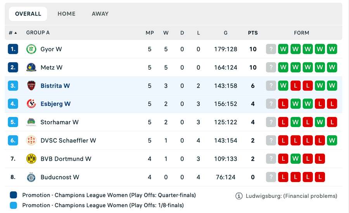Open the Esbjerg W team link

coord(55,104)
